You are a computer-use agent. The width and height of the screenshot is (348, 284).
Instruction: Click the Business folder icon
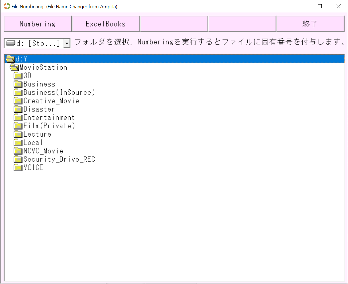18,84
